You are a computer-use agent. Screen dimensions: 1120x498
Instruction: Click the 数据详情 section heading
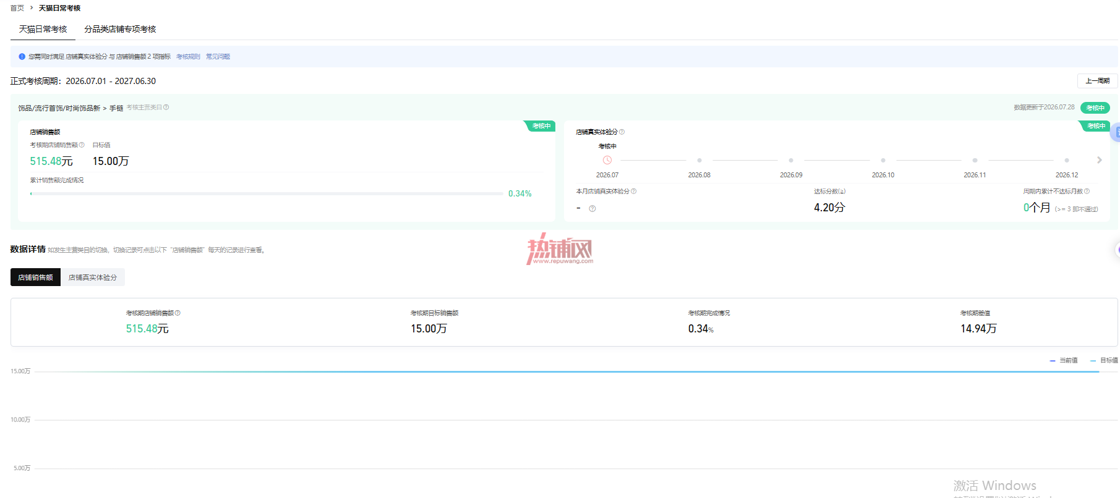[x=28, y=250]
